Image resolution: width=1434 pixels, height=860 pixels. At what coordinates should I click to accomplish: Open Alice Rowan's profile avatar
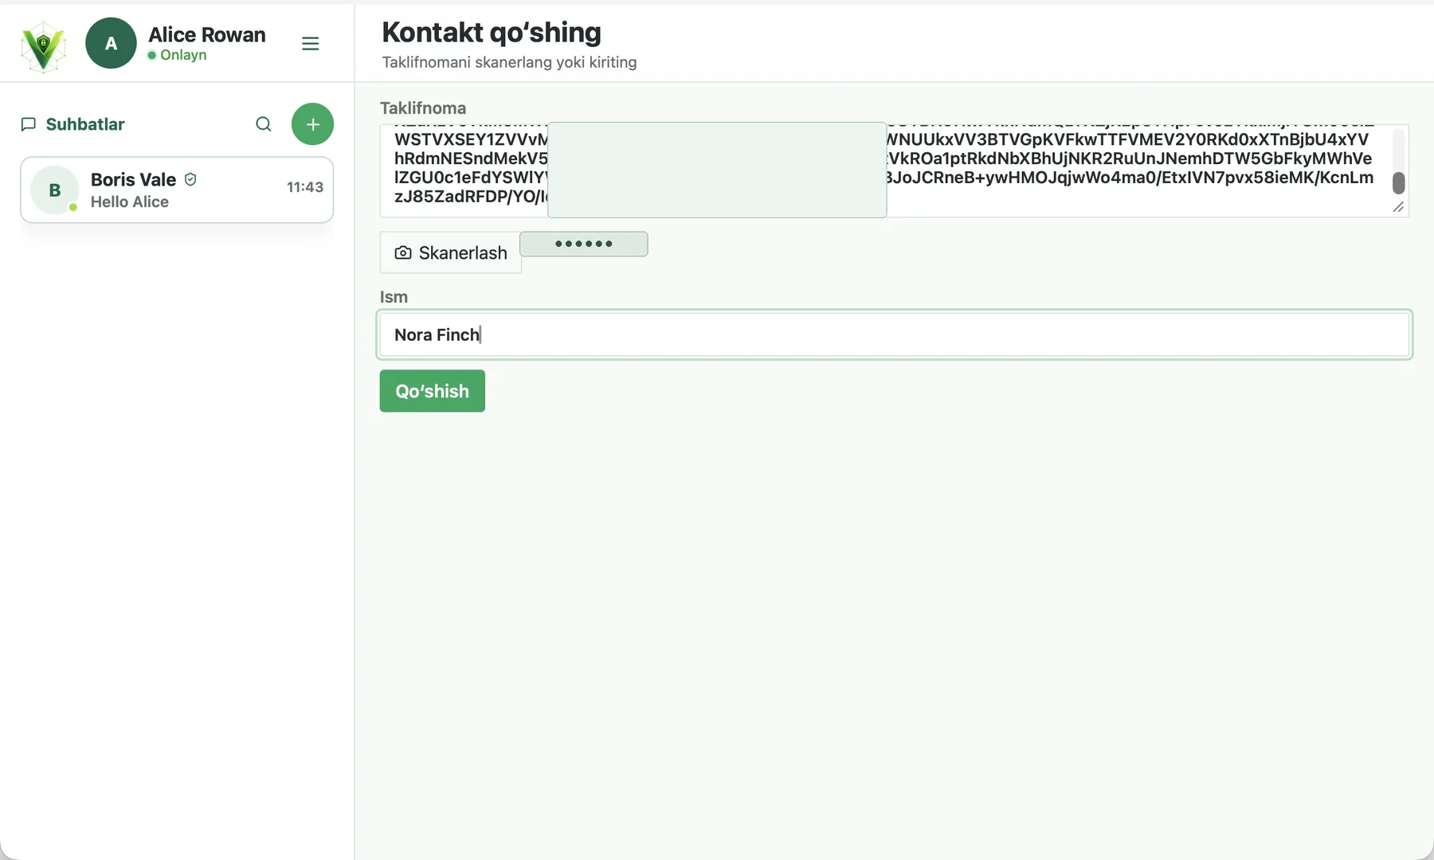click(x=111, y=43)
